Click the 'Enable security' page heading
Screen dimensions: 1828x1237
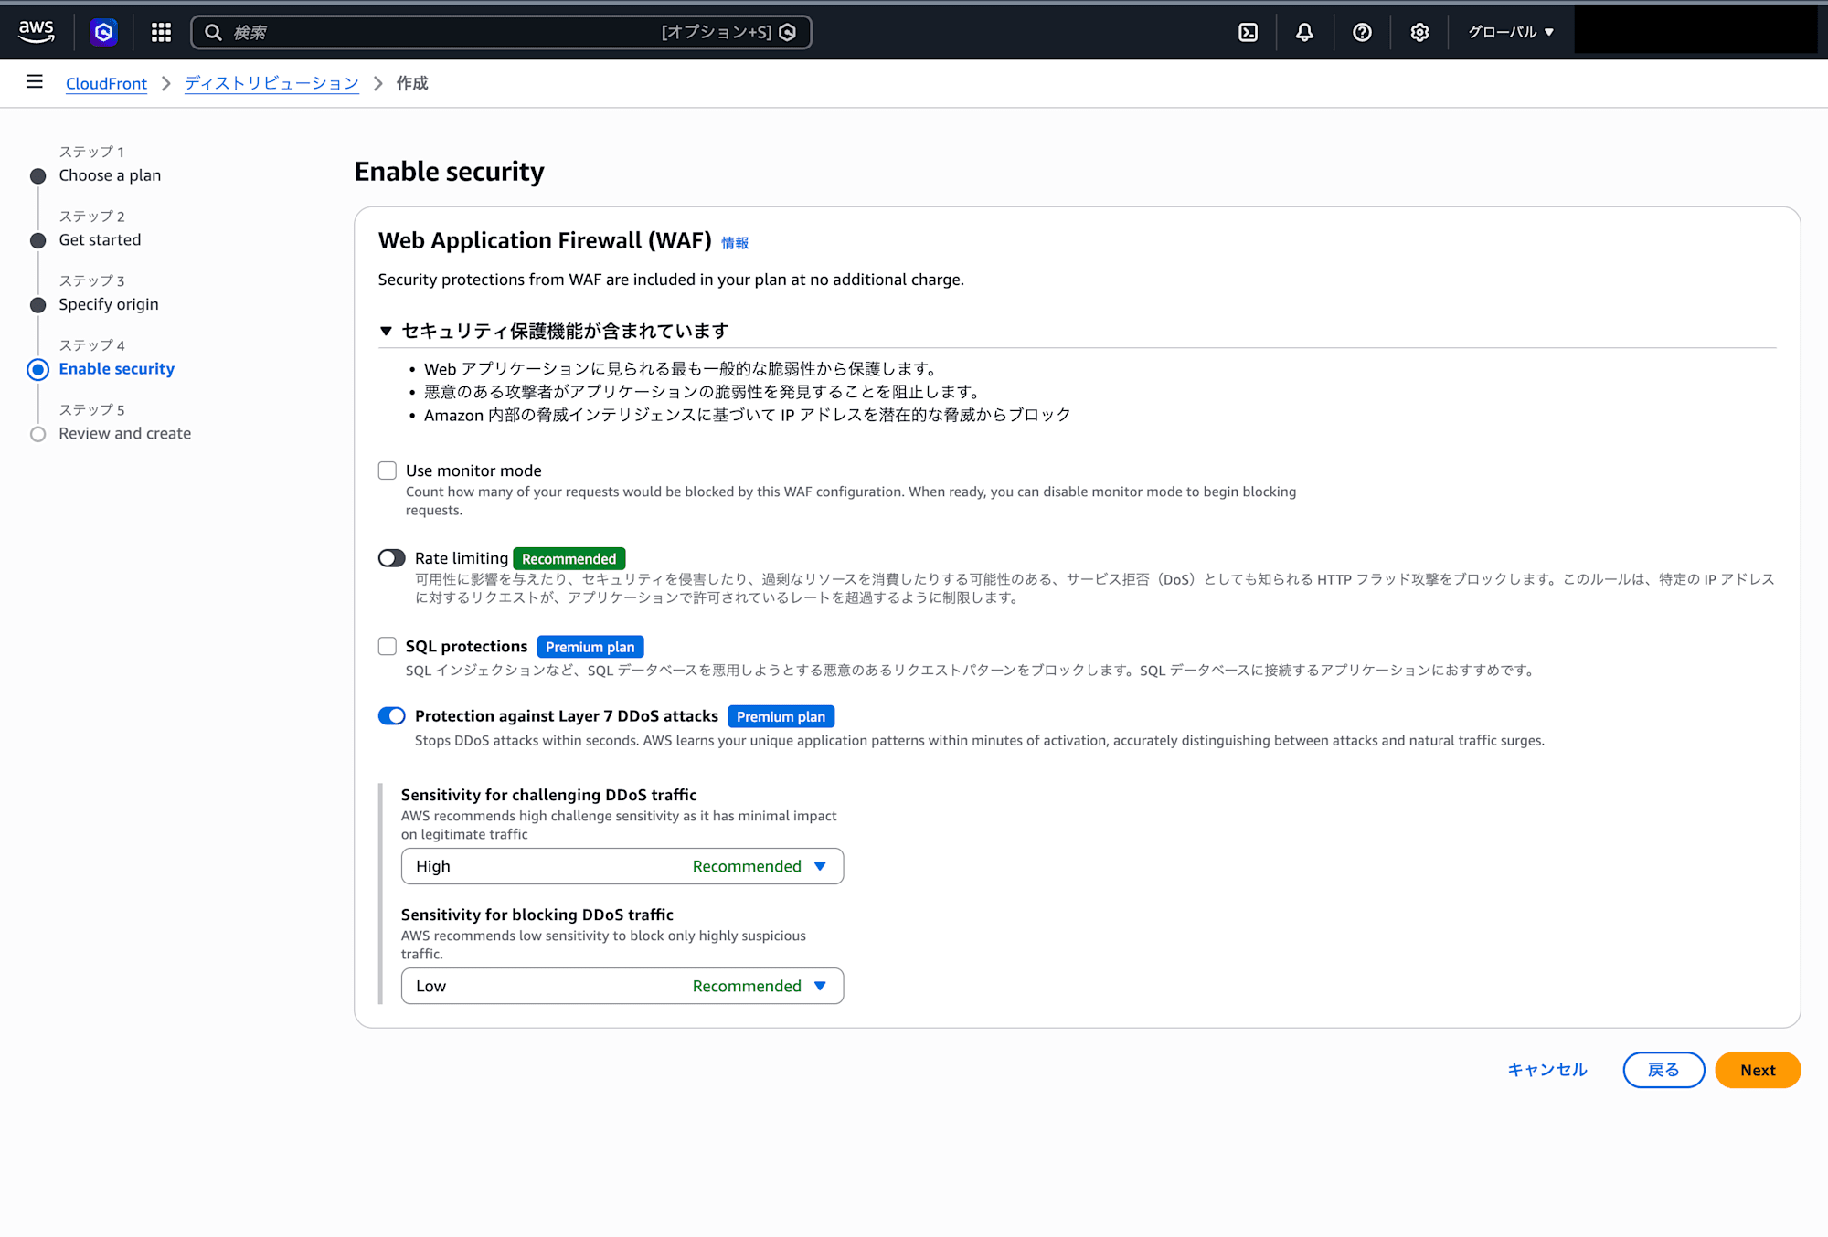[450, 172]
